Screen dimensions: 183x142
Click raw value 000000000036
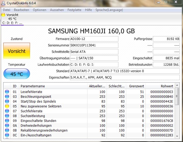coord(162,106)
